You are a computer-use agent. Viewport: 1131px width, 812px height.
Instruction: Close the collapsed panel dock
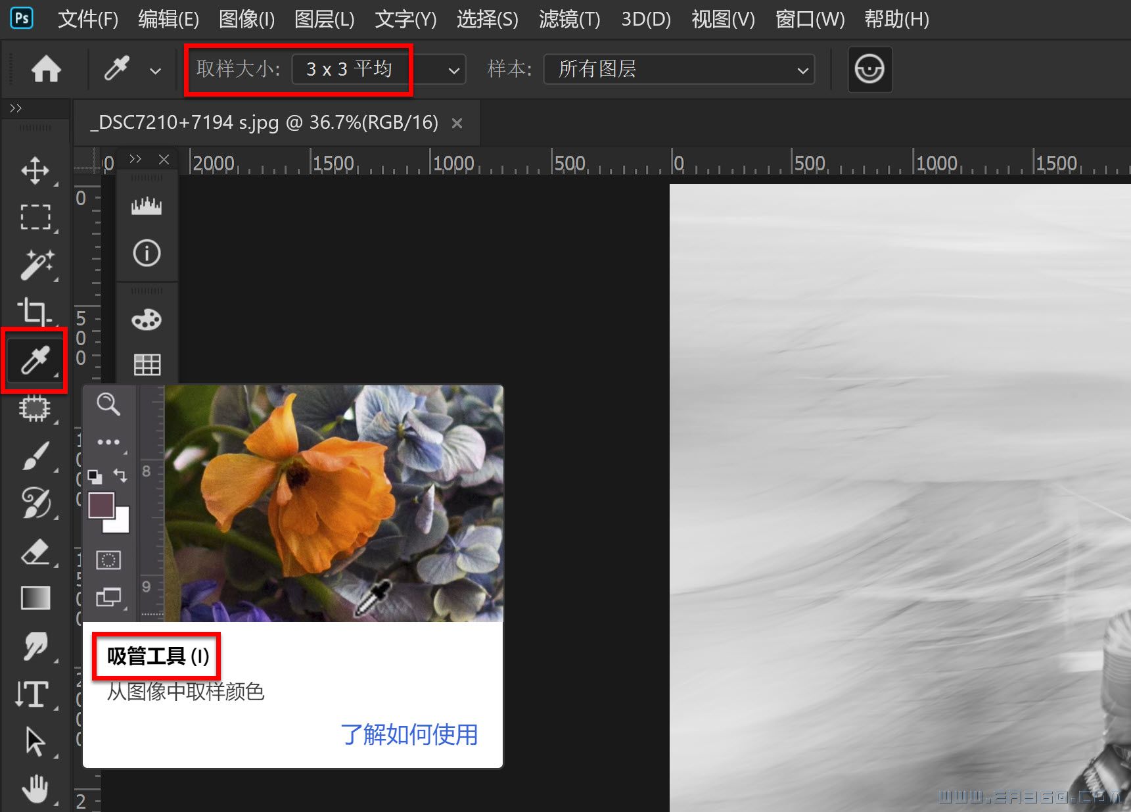coord(164,159)
